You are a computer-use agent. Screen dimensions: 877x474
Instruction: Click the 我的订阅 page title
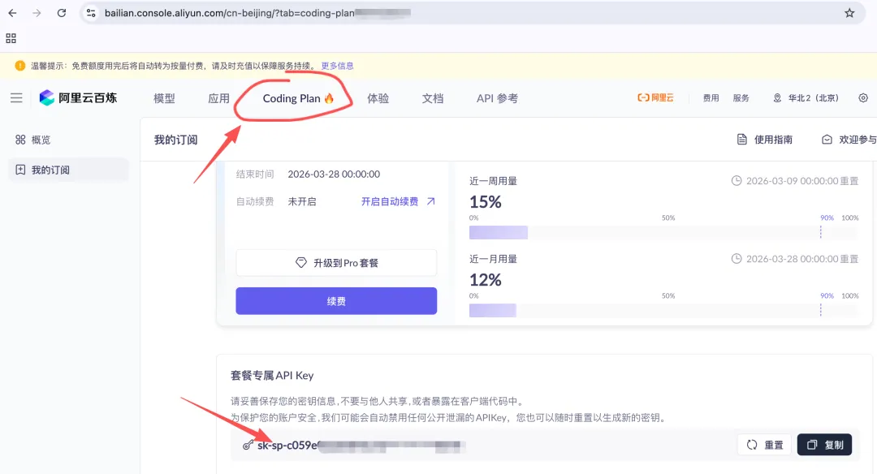pyautogui.click(x=175, y=140)
